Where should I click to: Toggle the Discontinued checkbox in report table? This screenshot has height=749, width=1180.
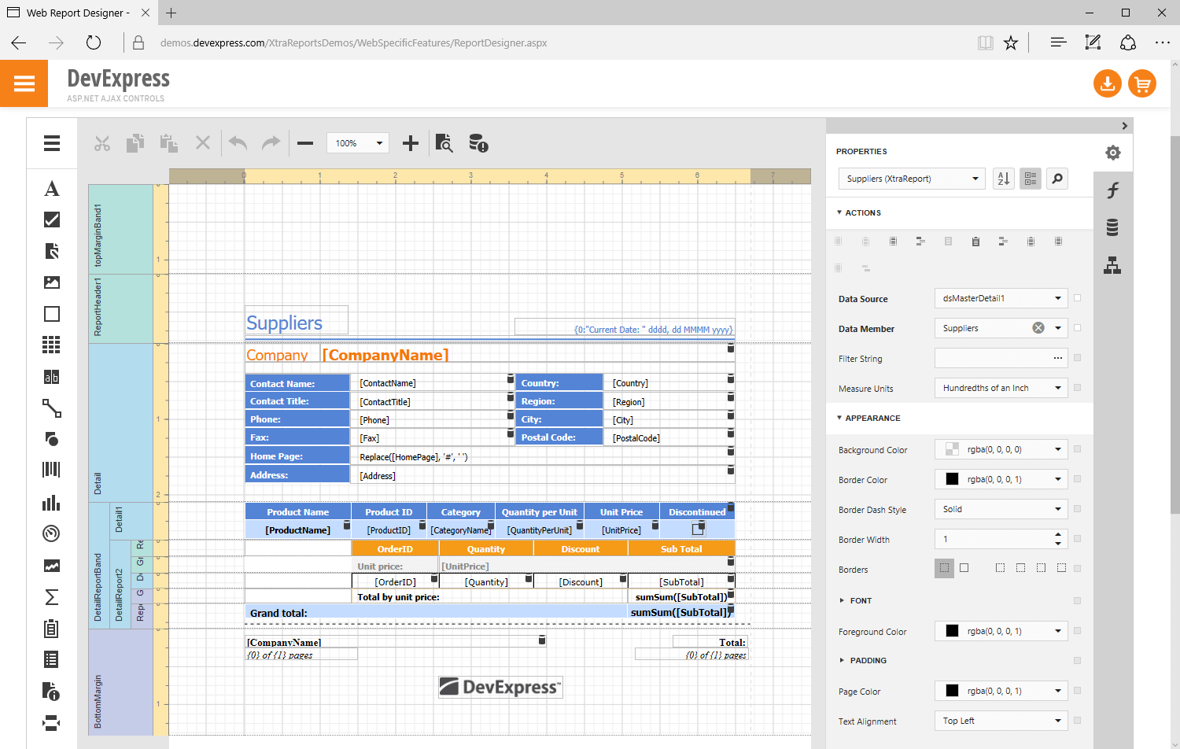(698, 529)
